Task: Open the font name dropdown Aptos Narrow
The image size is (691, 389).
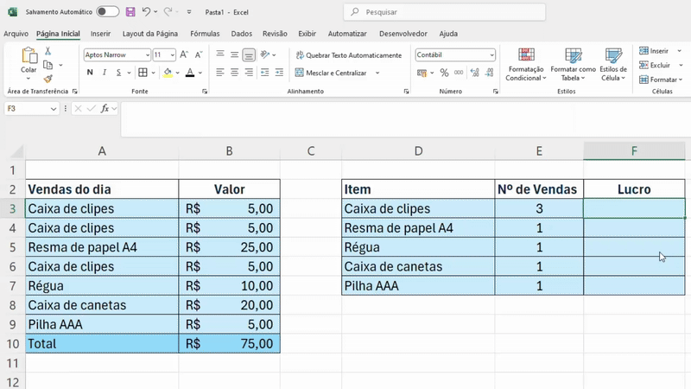Action: point(147,54)
